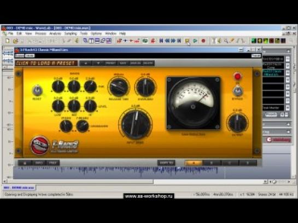Image resolution: width=298 pixels, height=223 pixels.
Task: Select the pencil draw tool in the toolbar
Action: coord(232,41)
